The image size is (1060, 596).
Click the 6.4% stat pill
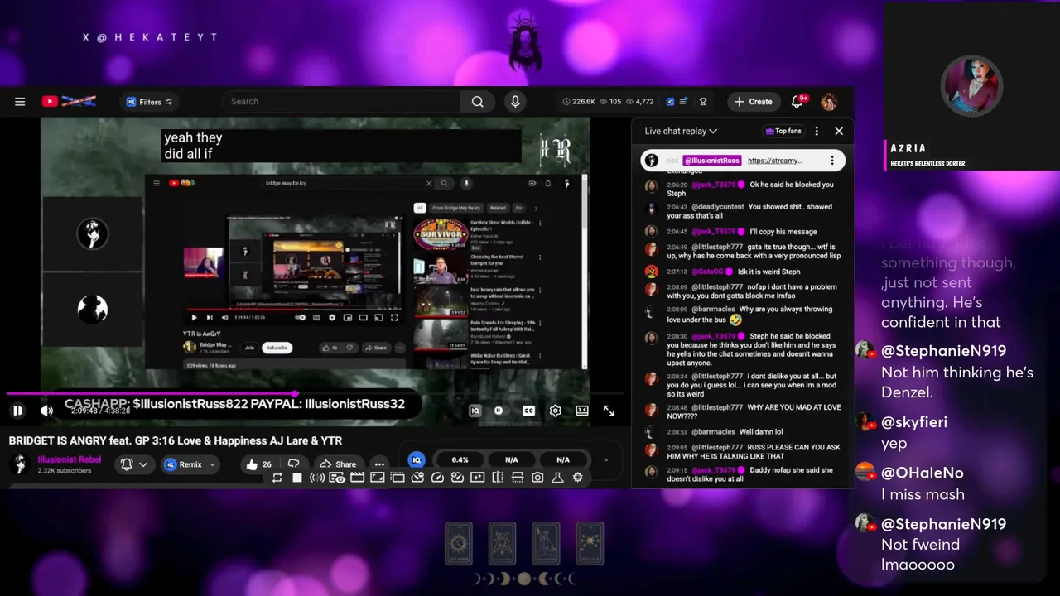click(460, 460)
